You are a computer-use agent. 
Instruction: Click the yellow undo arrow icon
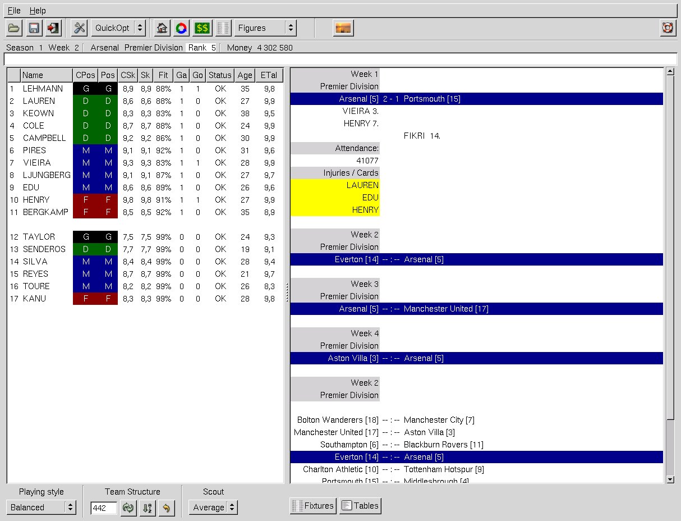point(167,508)
